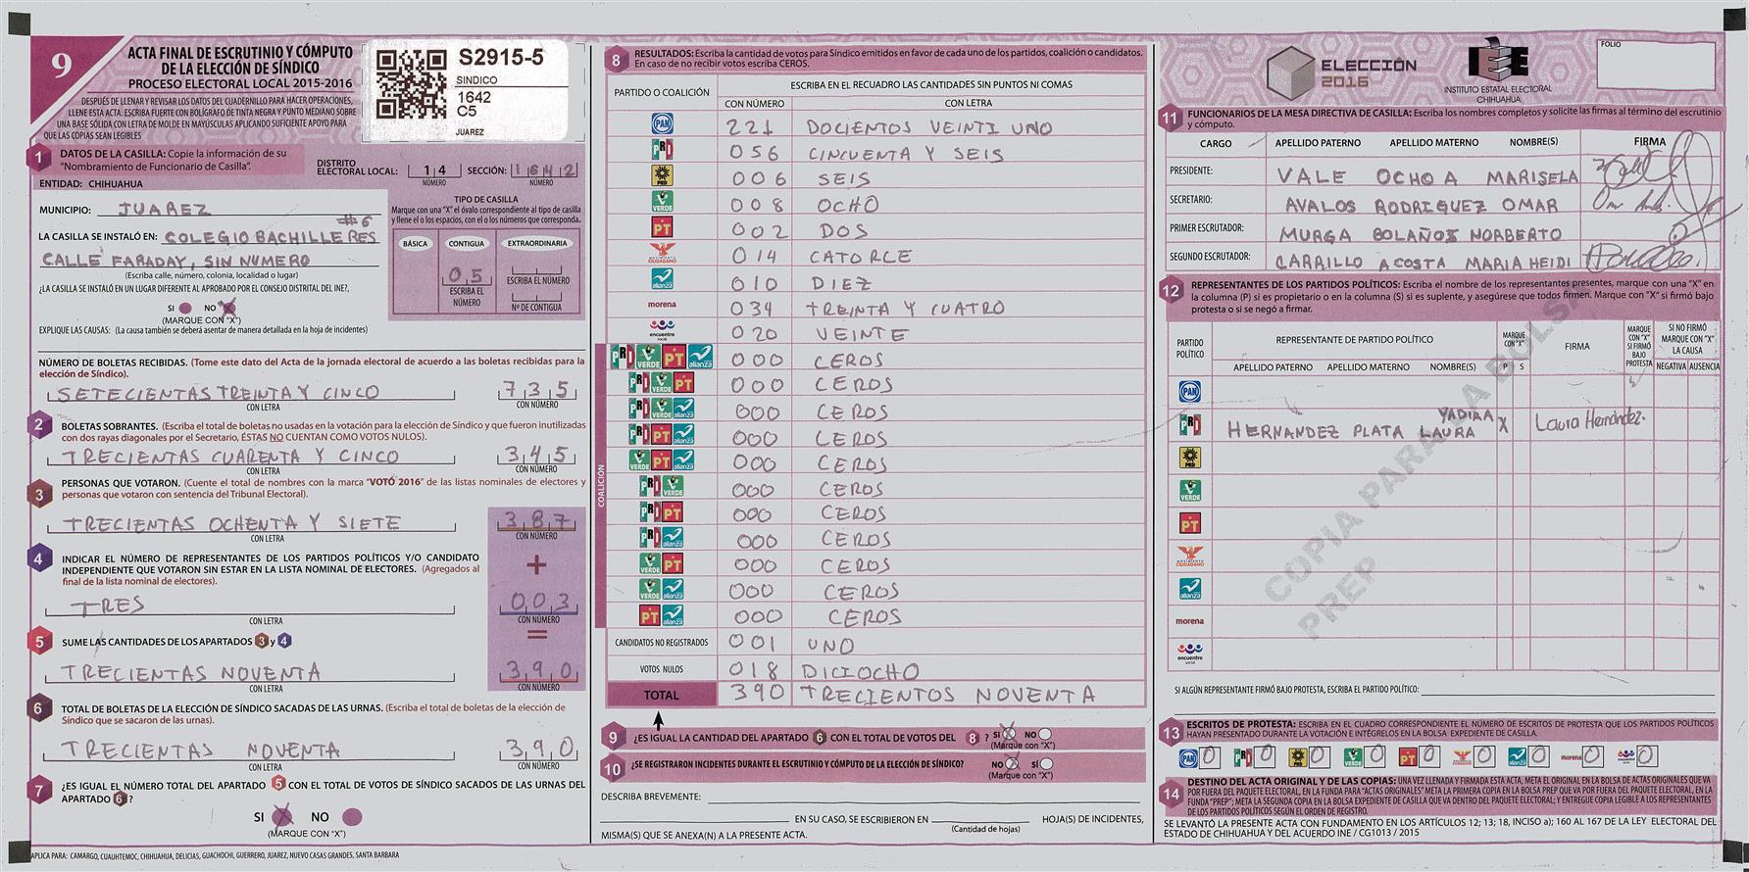Mark the SI oval for incidents question 10
The height and width of the screenshot is (872, 1749).
click(1046, 764)
